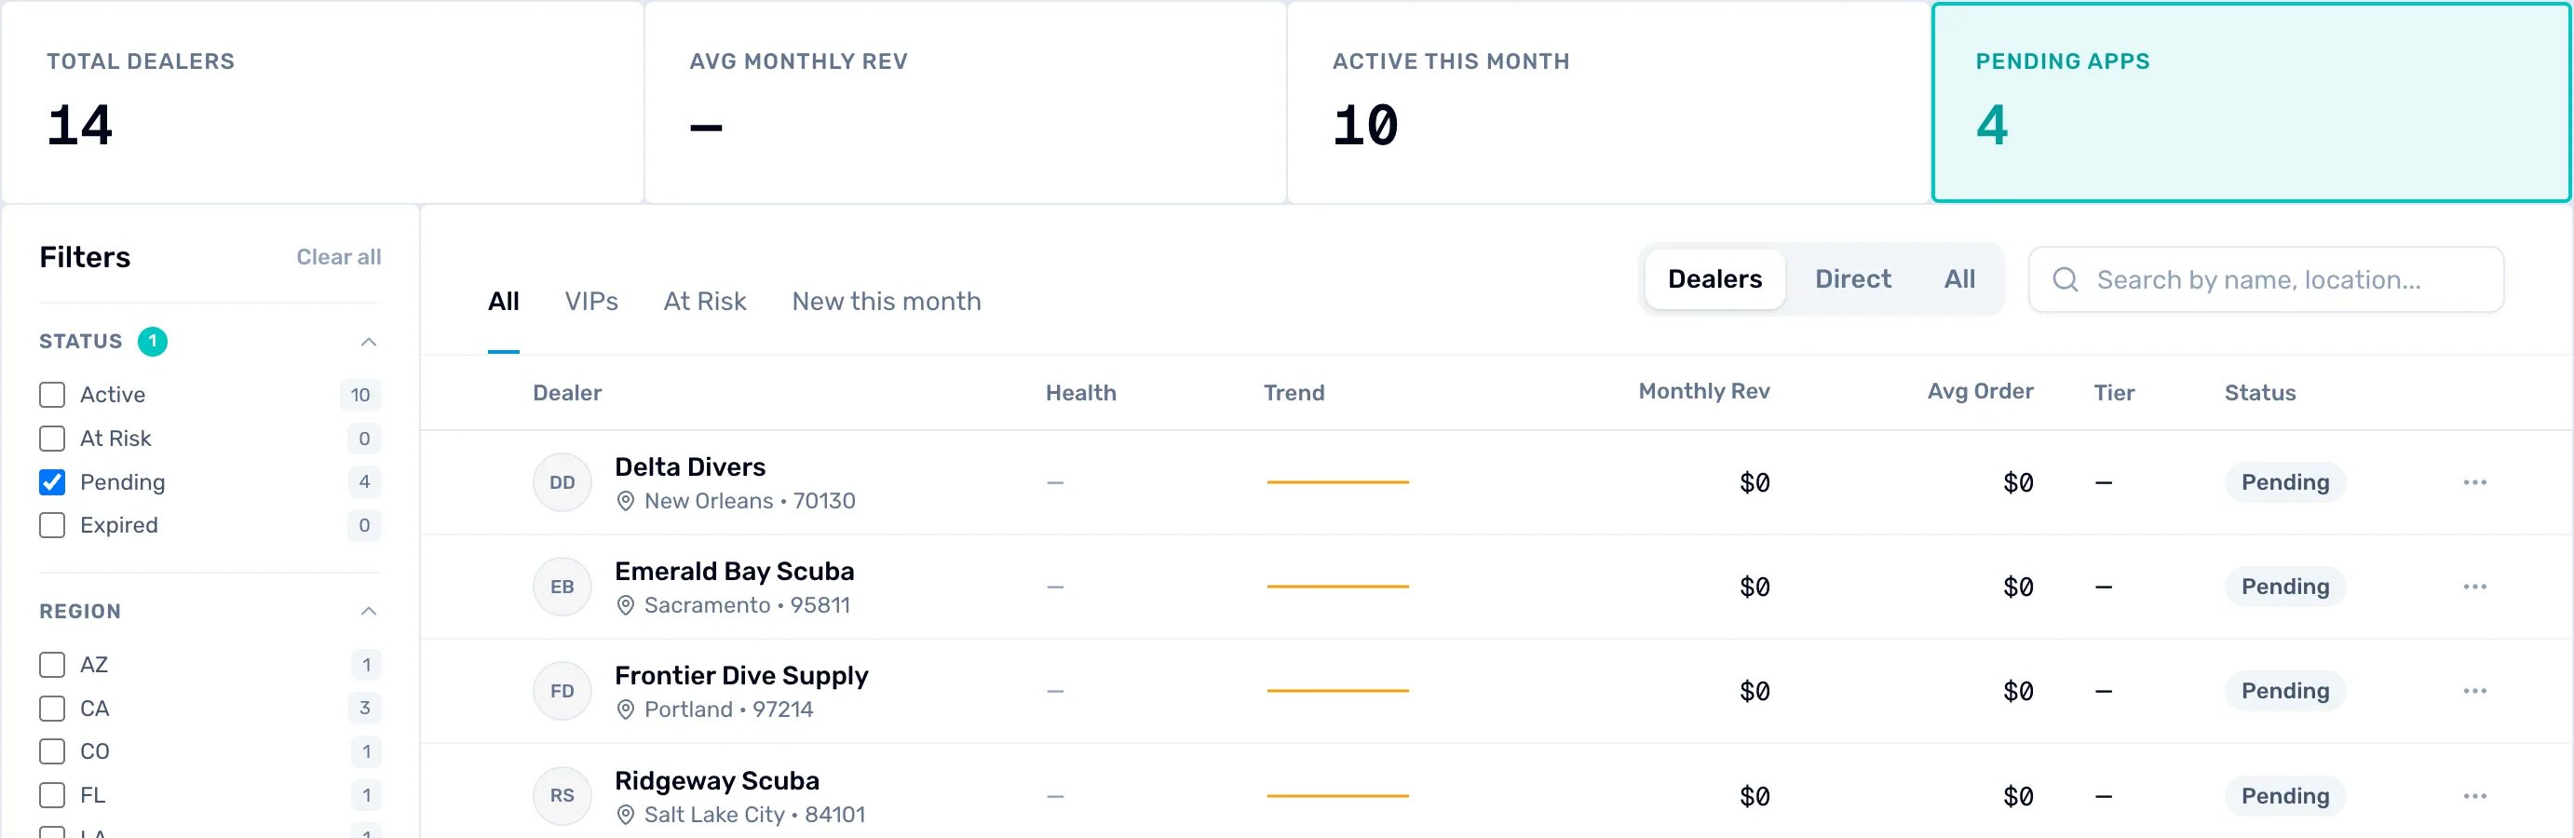Click Pending status badge for Delta Divers
Image resolution: width=2574 pixels, height=838 pixels.
2284,482
